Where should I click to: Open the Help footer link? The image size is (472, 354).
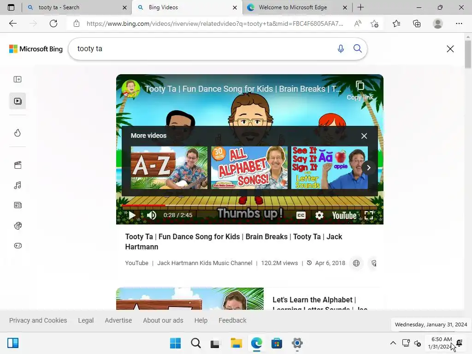(201, 320)
